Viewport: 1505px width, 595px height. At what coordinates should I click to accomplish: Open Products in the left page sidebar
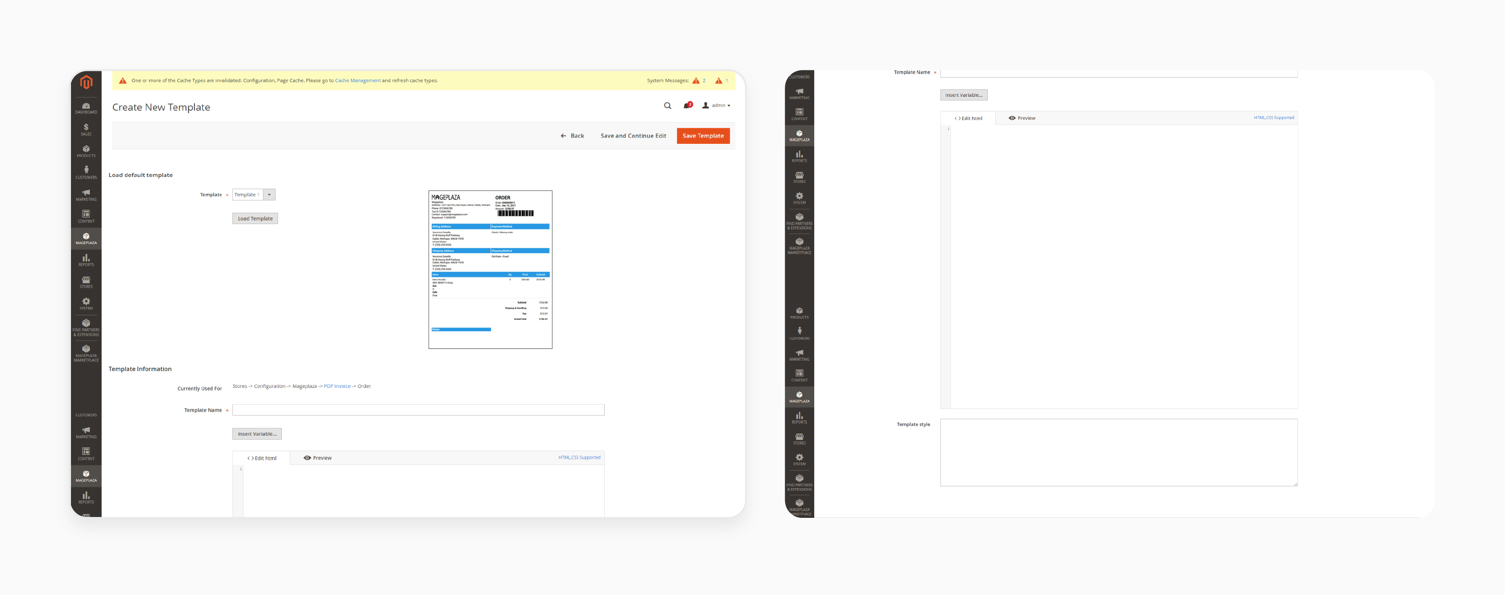[x=86, y=151]
